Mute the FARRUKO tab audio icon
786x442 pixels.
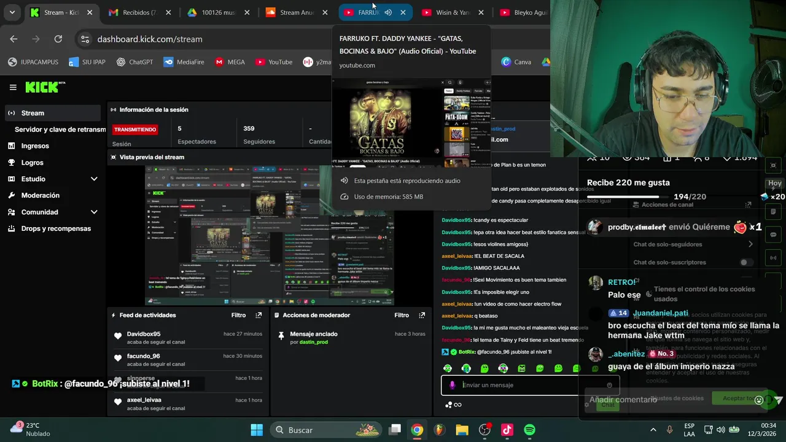point(388,12)
